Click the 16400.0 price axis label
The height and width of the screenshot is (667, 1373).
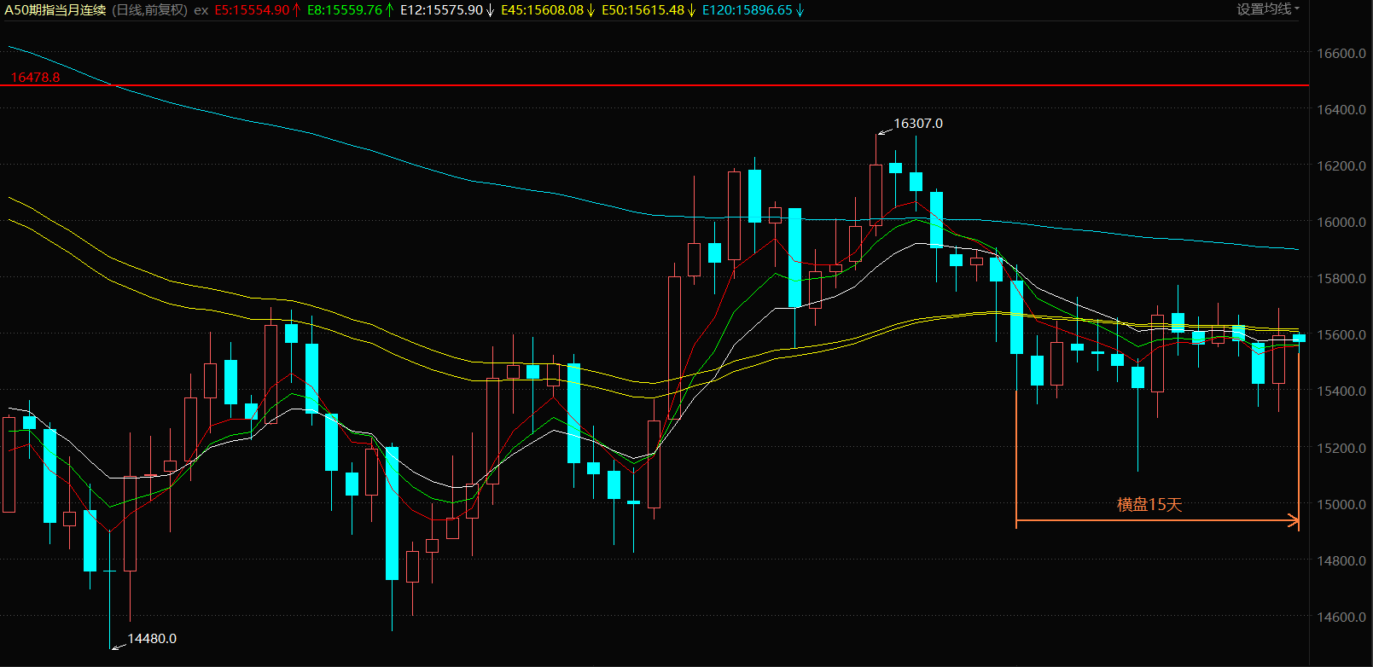click(1341, 109)
